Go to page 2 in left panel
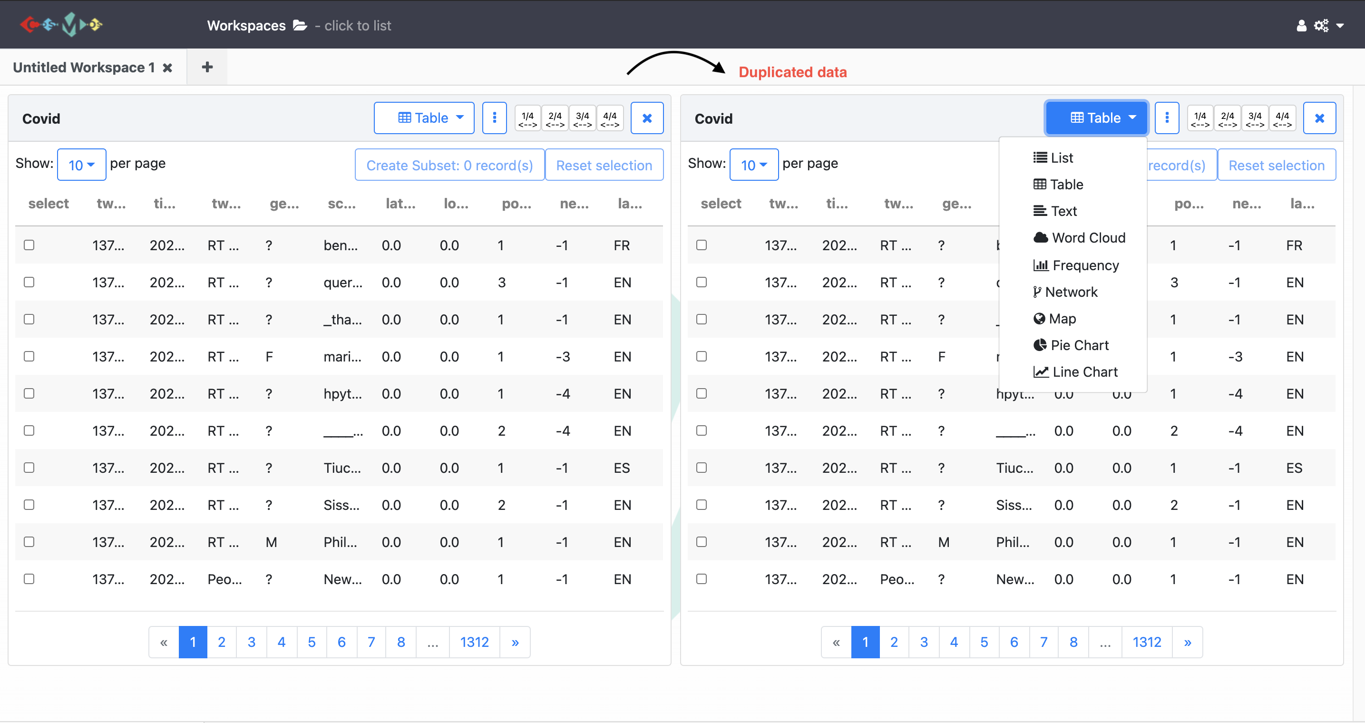 coord(222,642)
